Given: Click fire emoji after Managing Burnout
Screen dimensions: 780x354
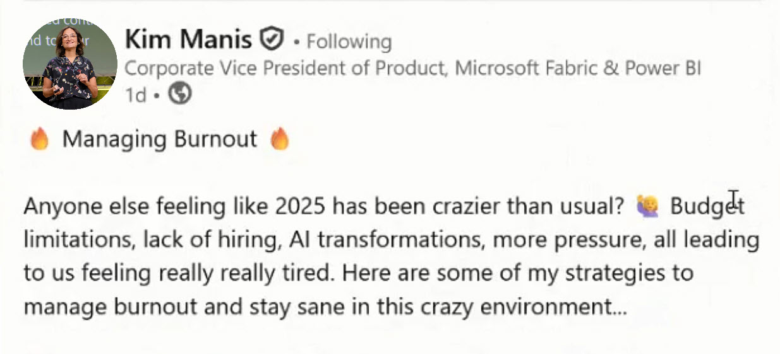Looking at the screenshot, I should tap(280, 139).
